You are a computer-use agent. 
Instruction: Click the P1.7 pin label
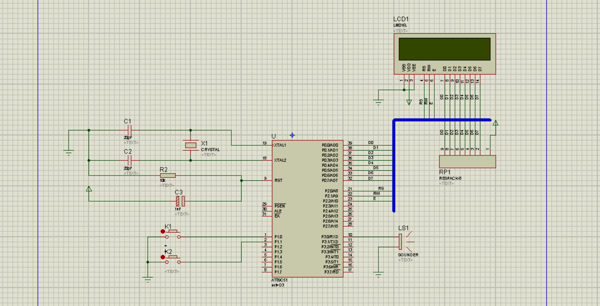point(278,272)
